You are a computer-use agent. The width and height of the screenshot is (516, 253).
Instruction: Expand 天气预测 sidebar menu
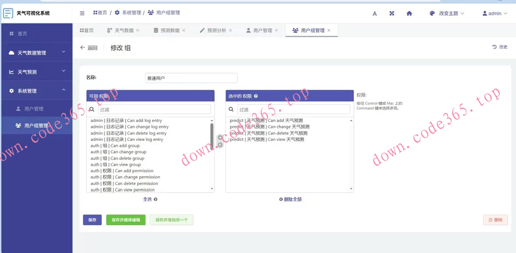[x=36, y=72]
